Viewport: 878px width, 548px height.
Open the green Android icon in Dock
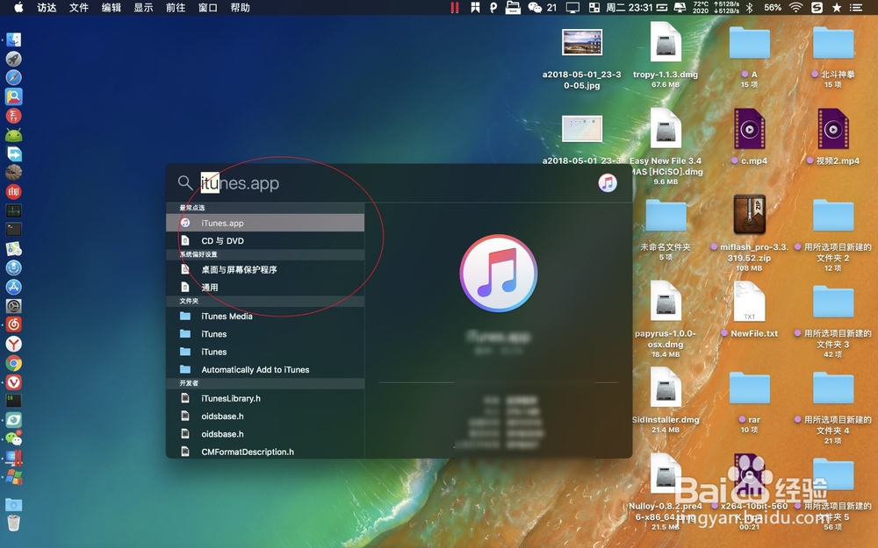point(14,135)
